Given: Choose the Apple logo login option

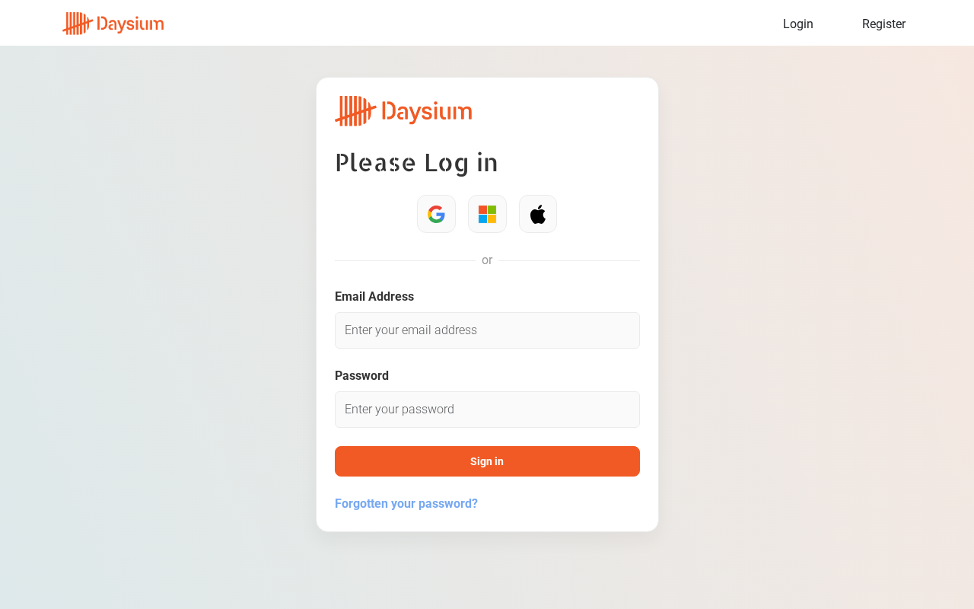Looking at the screenshot, I should (538, 214).
